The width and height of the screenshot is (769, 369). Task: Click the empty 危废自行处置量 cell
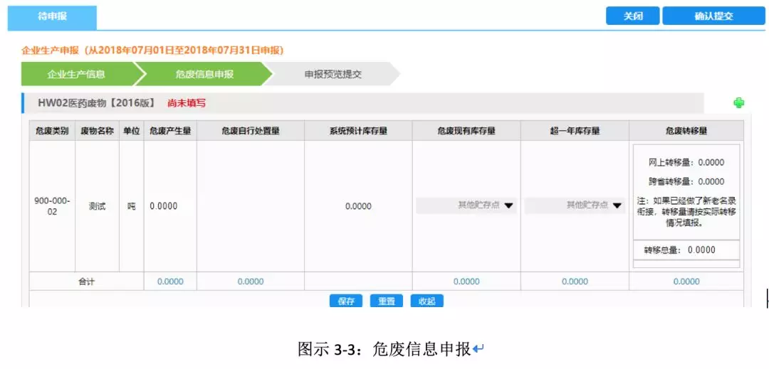(250, 206)
